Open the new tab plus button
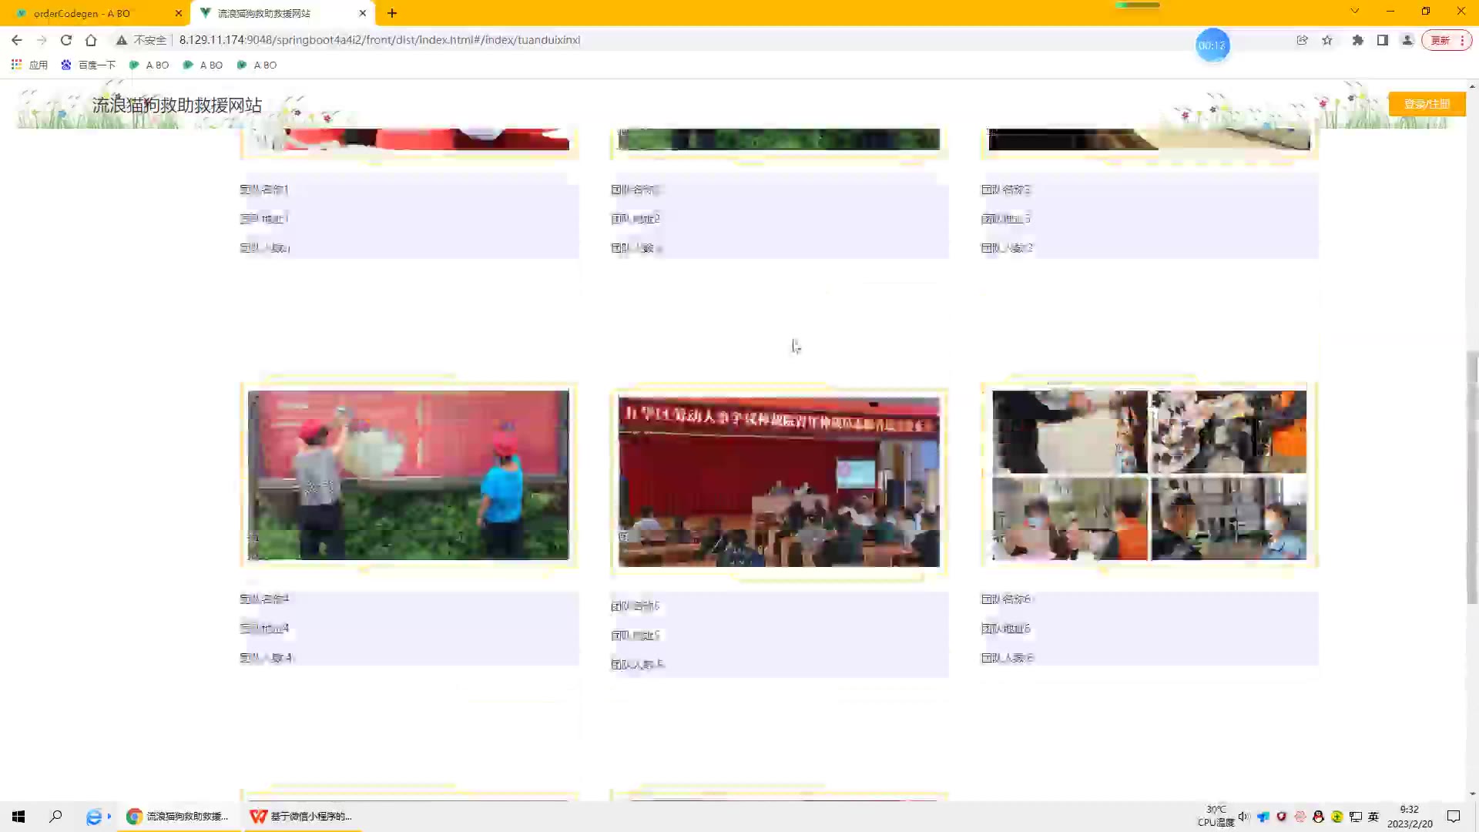The height and width of the screenshot is (832, 1479). click(392, 13)
